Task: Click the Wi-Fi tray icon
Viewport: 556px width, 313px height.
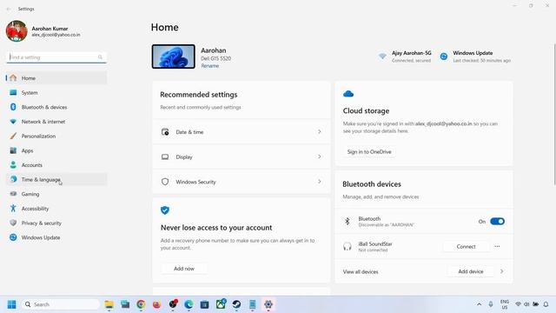Action: click(518, 304)
